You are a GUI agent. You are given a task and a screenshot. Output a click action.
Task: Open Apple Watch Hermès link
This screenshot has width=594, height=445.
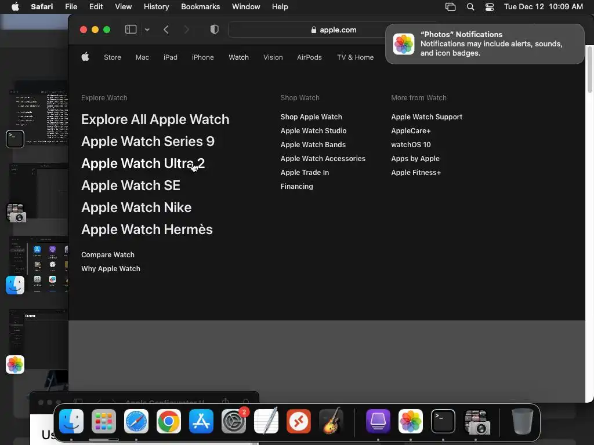[147, 229]
